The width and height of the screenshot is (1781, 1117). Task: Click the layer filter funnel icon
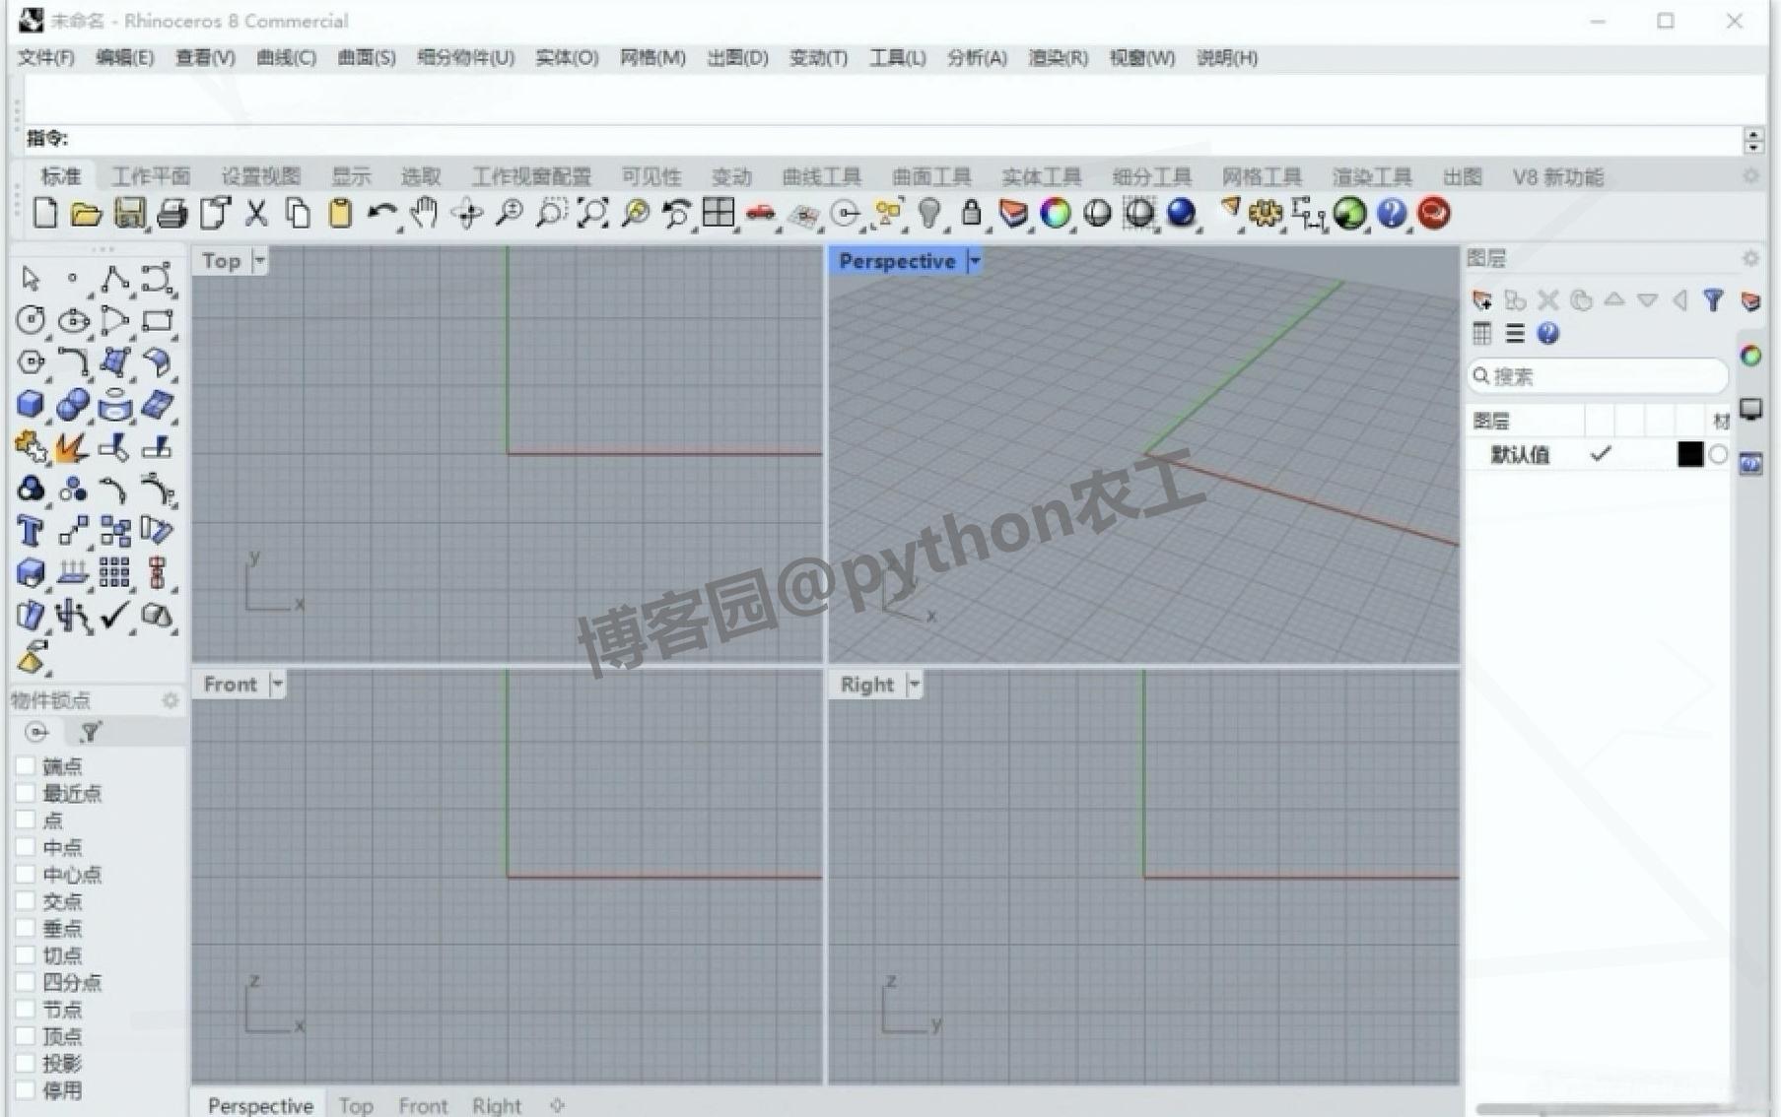(x=1714, y=300)
